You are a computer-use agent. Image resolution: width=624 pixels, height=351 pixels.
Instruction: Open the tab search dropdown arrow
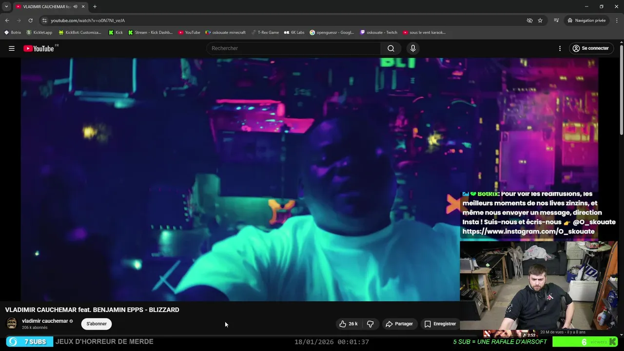6,6
